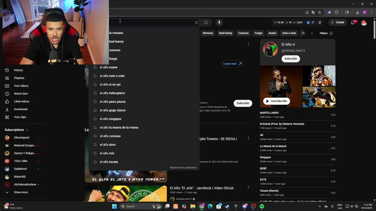Show the next filter chips with arrow
The height and width of the screenshot is (211, 376).
pyautogui.click(x=312, y=33)
